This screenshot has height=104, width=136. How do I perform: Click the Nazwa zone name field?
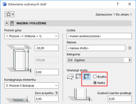96,48
